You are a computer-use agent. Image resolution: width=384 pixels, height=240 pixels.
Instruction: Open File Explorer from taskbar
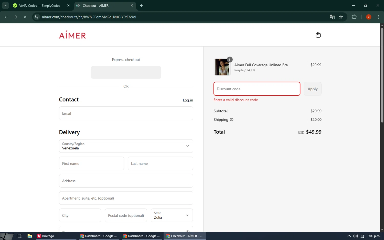30,236
